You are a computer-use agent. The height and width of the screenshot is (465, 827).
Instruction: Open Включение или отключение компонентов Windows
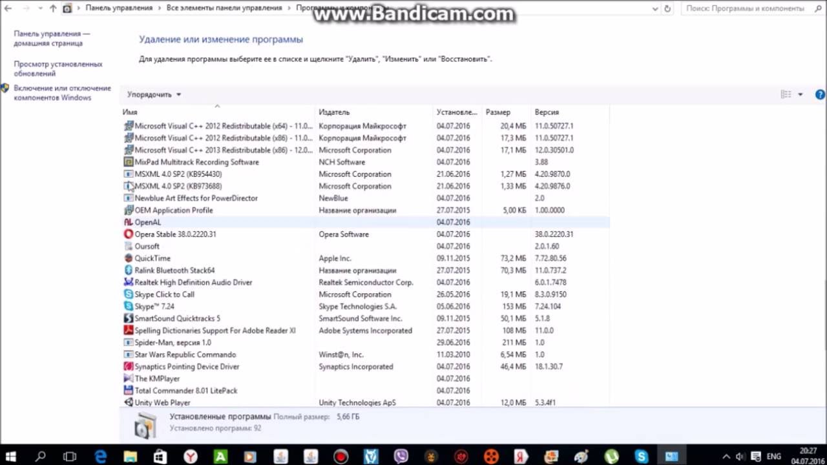pos(62,93)
